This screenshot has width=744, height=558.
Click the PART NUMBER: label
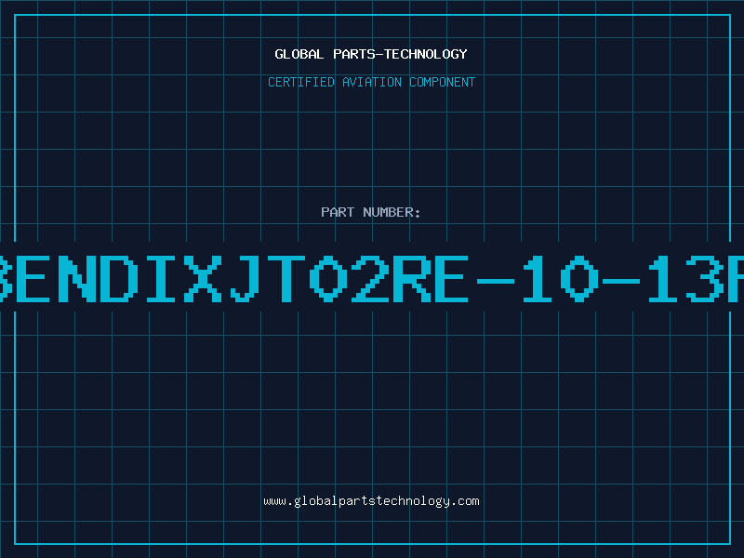tap(371, 212)
